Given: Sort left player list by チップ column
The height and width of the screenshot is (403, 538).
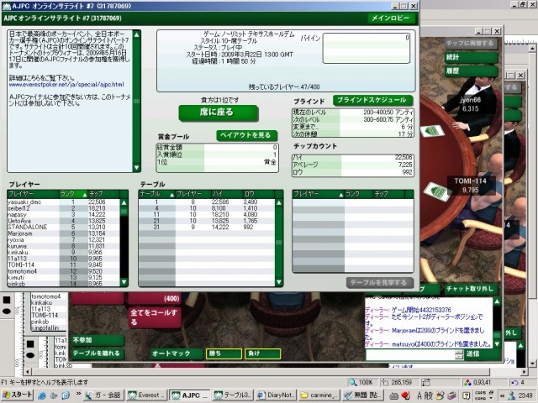Looking at the screenshot, I should [103, 194].
